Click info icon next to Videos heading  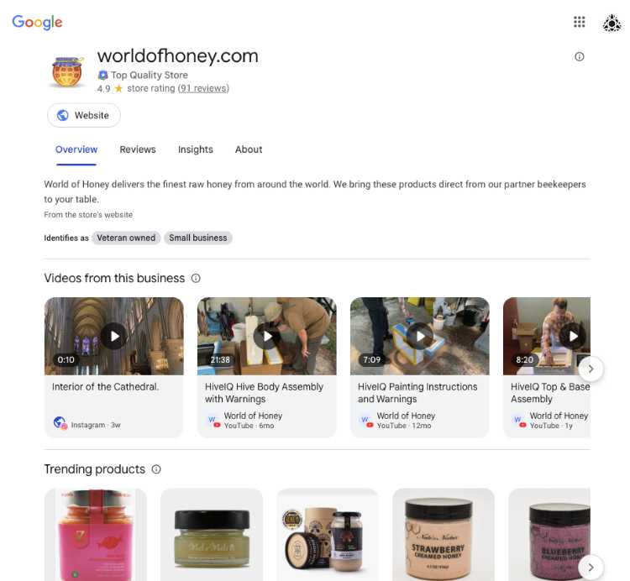tap(196, 278)
